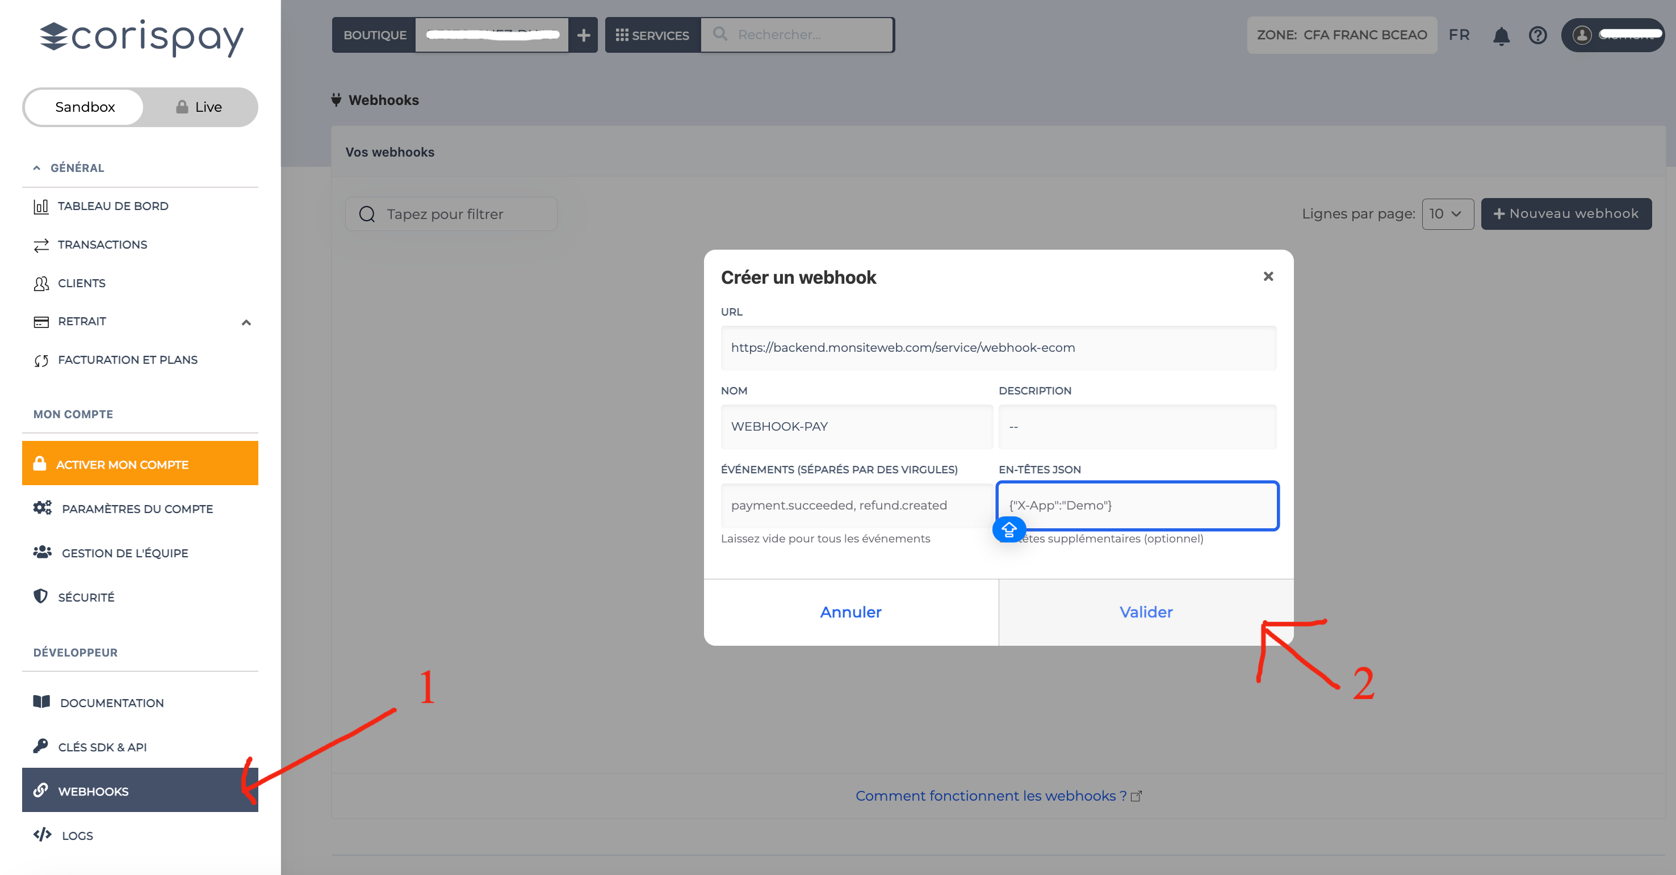Switch to Sandbox mode

click(x=84, y=107)
